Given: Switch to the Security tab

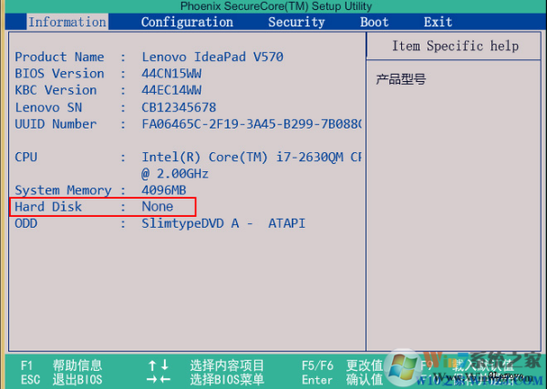Looking at the screenshot, I should (x=296, y=22).
